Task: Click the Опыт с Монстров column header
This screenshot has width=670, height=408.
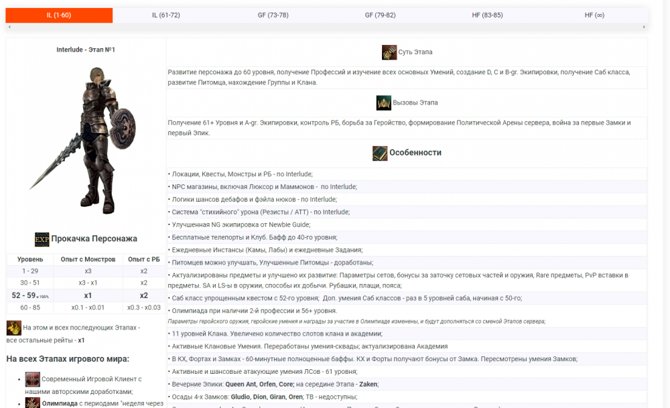Action: [x=88, y=259]
